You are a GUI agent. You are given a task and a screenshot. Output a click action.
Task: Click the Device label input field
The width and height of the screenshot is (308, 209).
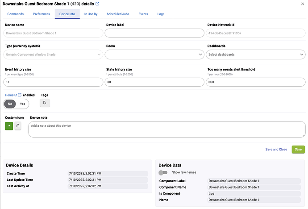pyautogui.click(x=154, y=33)
